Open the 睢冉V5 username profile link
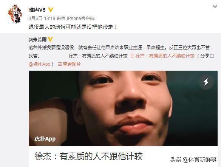The image size is (221, 167). (x=37, y=10)
